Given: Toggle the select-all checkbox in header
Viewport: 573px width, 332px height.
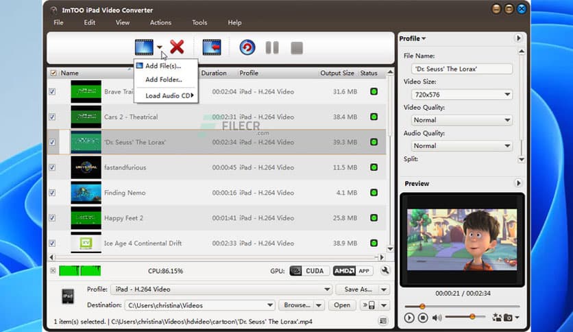Looking at the screenshot, I should click(x=53, y=73).
